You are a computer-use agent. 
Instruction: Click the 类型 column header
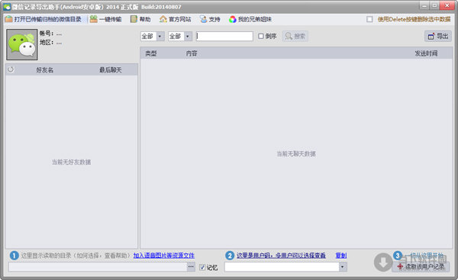150,53
